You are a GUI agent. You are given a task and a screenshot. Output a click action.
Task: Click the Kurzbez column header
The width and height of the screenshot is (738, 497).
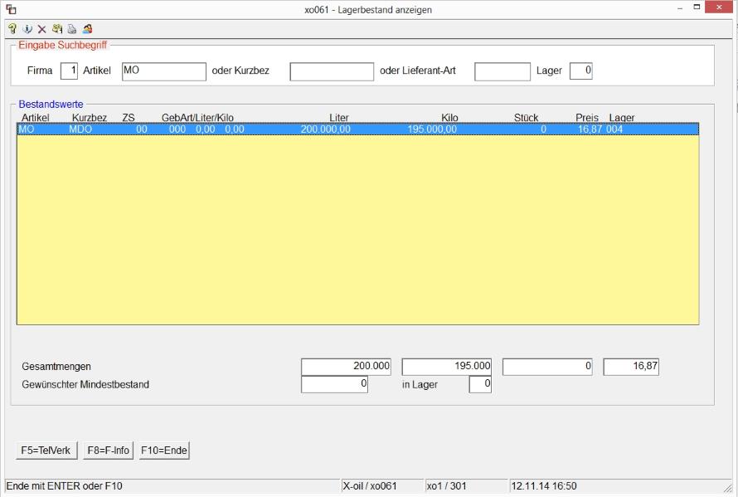(x=90, y=117)
